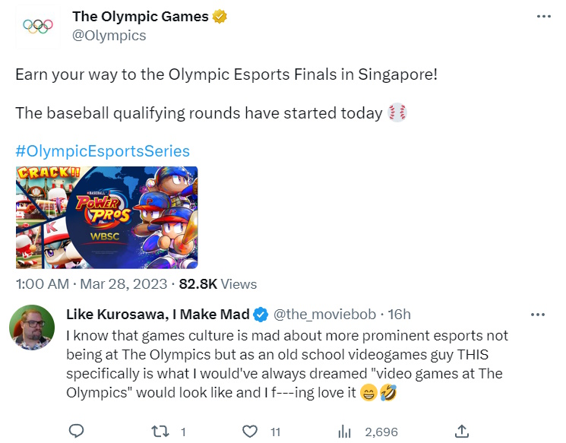Reply to the MovieBob comment
The width and height of the screenshot is (566, 443).
(76, 432)
